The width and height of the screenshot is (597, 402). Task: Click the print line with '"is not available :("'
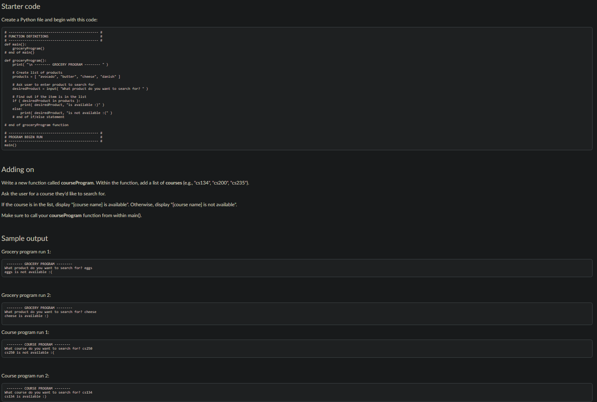pos(67,113)
